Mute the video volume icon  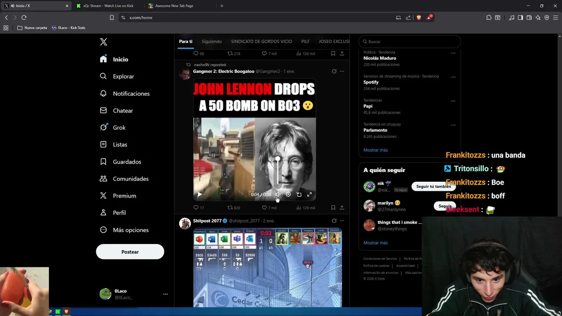coord(277,194)
